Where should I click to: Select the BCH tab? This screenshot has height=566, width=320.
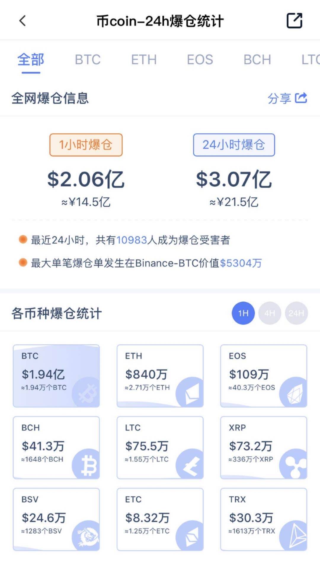257,60
